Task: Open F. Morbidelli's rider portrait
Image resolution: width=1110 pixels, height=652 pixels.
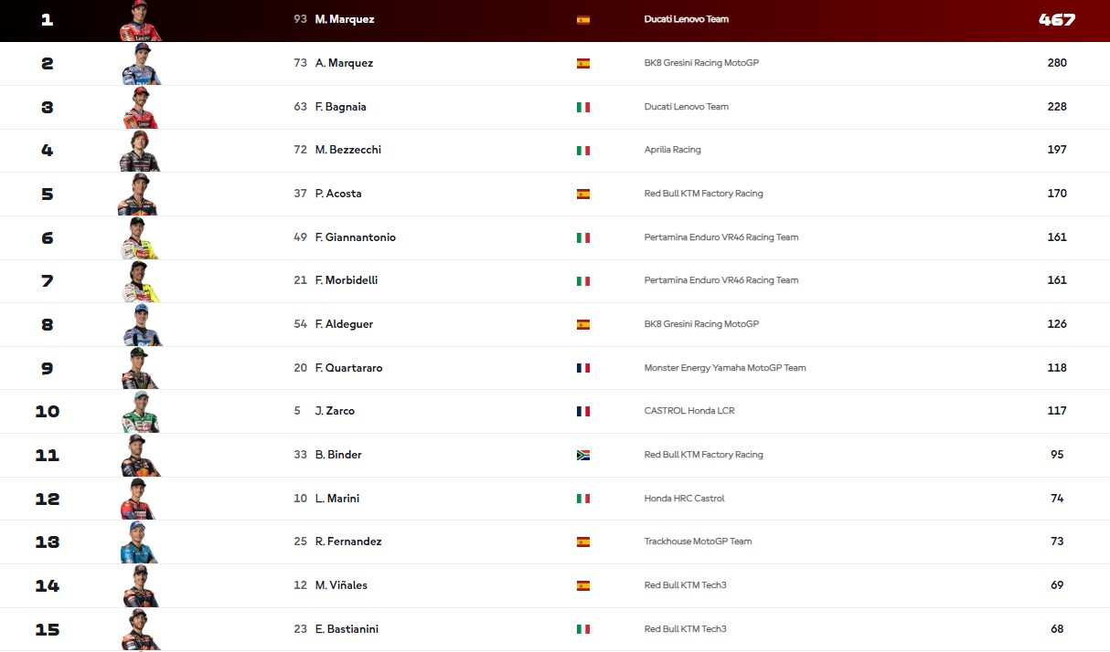Action: tap(140, 281)
